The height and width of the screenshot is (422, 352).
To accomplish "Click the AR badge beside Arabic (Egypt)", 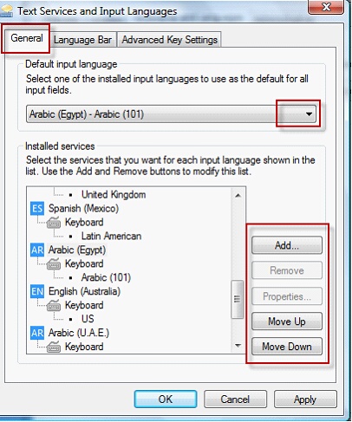I will point(37,250).
